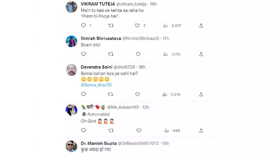Open Nimish Shrivastava's profile name
The height and width of the screenshot is (154, 274).
click(101, 38)
